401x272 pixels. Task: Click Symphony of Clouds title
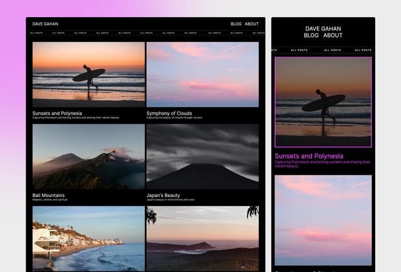click(x=169, y=113)
